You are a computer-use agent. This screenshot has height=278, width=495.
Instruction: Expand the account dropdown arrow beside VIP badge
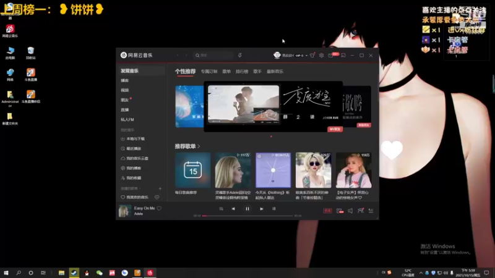[x=306, y=56]
